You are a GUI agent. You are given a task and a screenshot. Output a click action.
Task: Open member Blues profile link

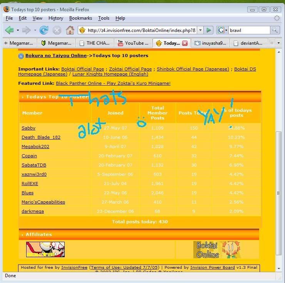[27, 193]
